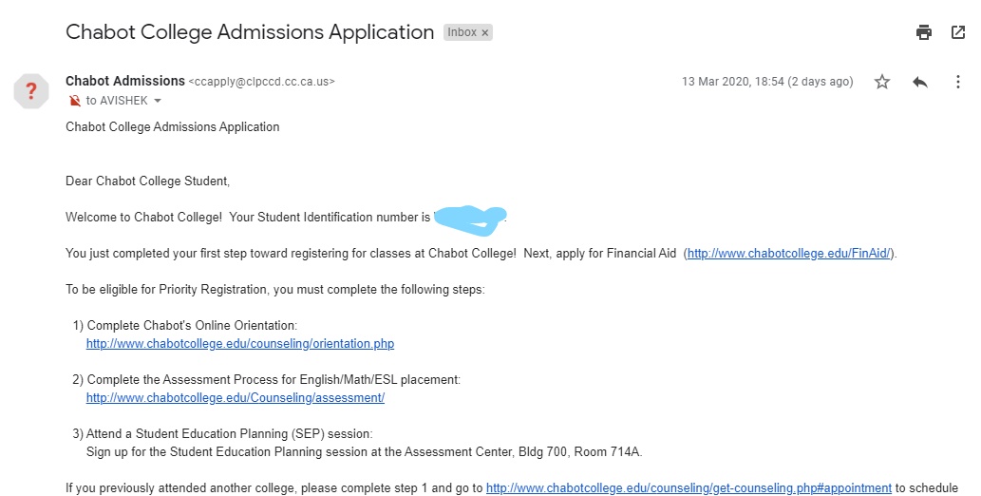Print this email using the printer icon
The height and width of the screenshot is (496, 981).
[x=924, y=32]
